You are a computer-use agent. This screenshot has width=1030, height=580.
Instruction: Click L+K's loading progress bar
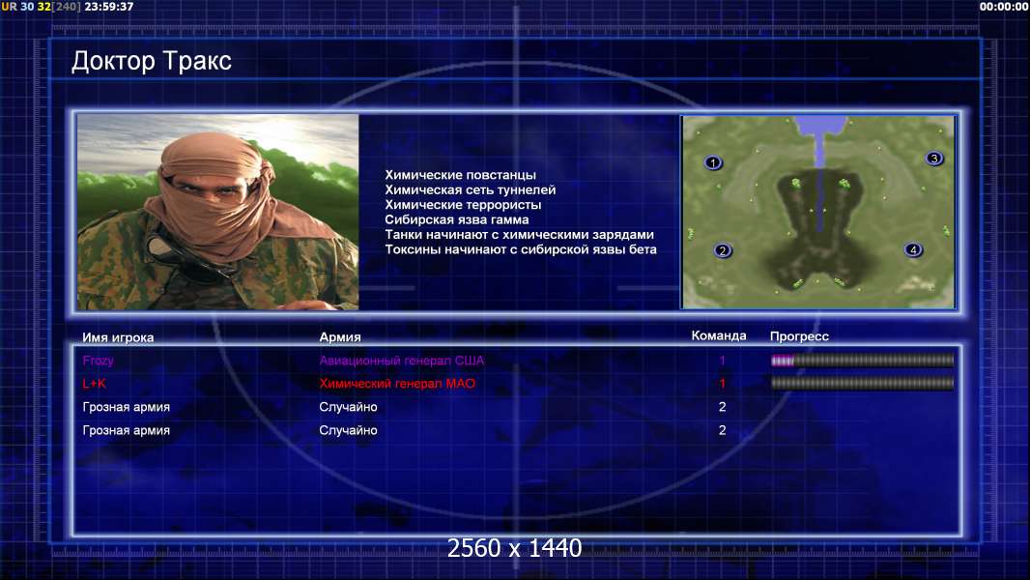click(862, 383)
